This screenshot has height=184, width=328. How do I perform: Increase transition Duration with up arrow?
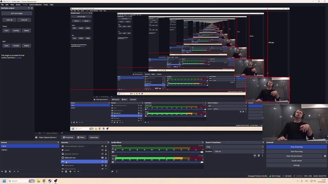pos(263,150)
